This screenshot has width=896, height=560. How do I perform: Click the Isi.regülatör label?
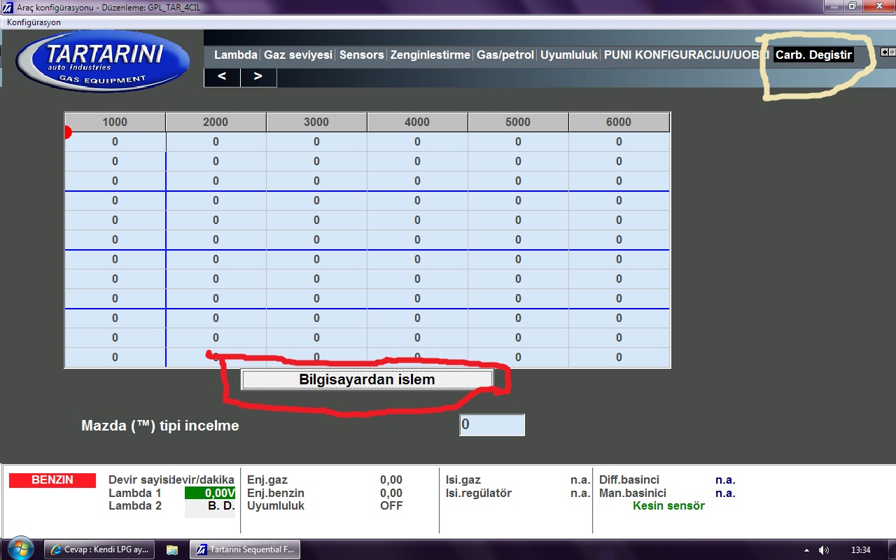479,493
